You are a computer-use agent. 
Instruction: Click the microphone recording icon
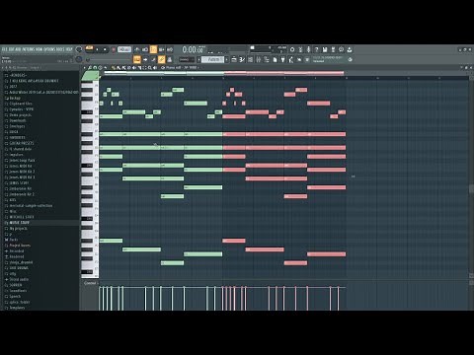(308, 49)
